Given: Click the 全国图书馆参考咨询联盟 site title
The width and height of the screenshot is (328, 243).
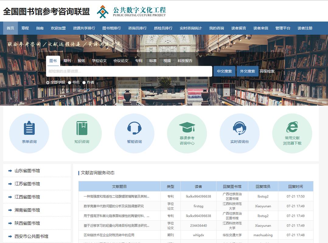Looking at the screenshot, I should [x=47, y=12].
